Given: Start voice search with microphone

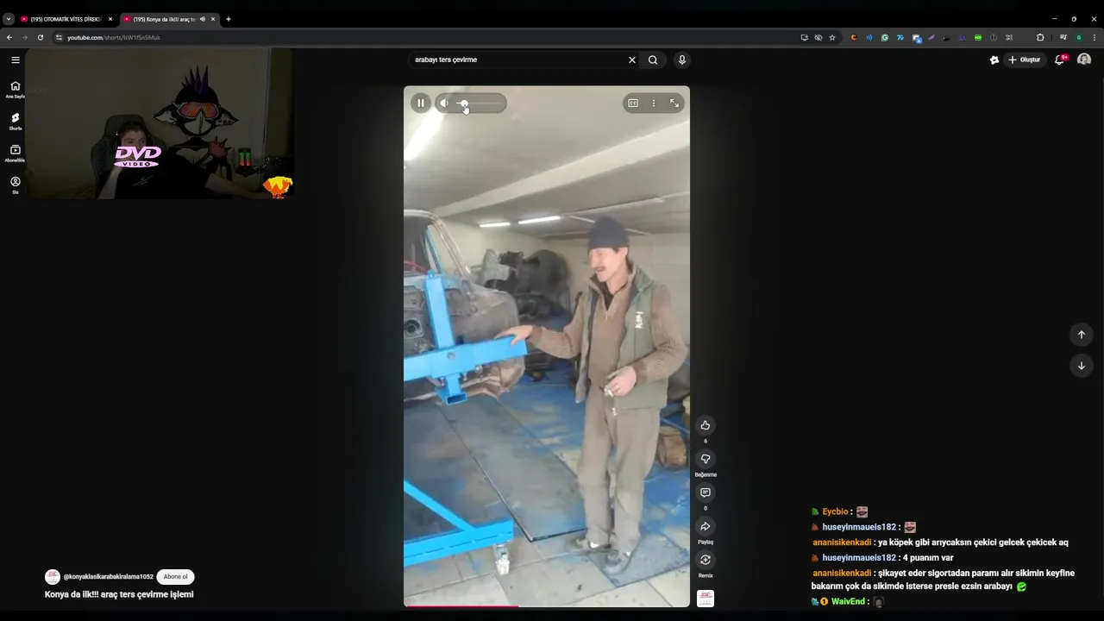Looking at the screenshot, I should (682, 60).
